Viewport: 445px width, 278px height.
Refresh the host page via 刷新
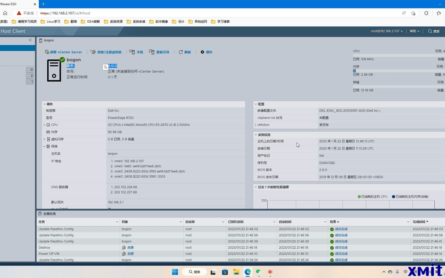[x=185, y=52]
